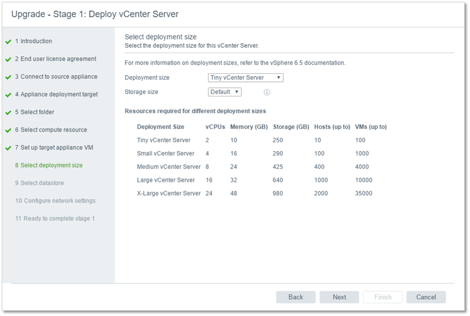Click the End user license agreement checkmark
The width and height of the screenshot is (470, 316).
[8, 60]
